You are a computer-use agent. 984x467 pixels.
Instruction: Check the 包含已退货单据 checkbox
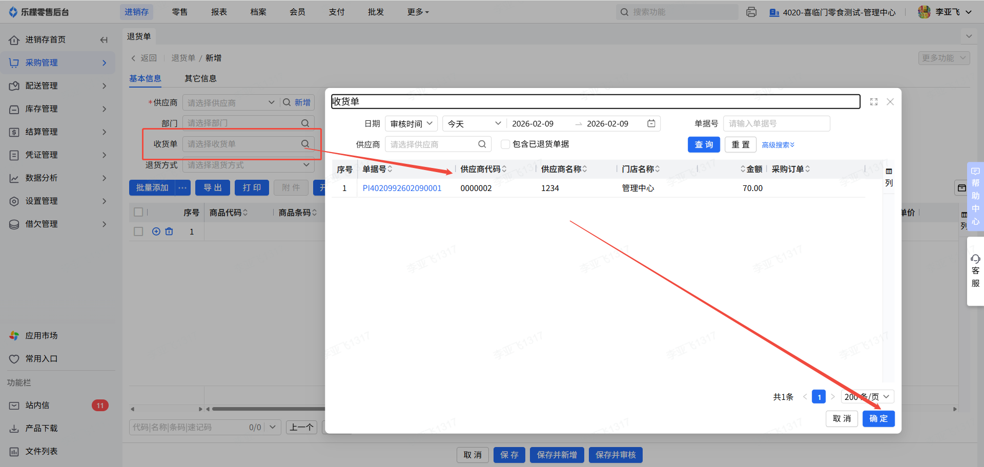[505, 144]
